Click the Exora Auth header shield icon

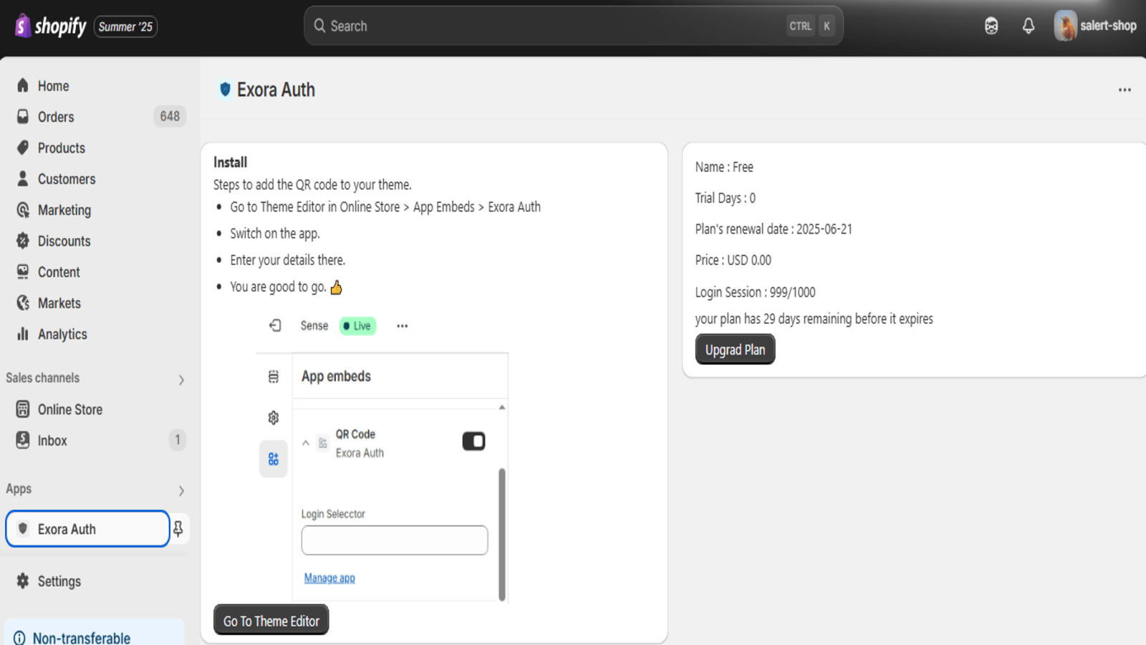click(x=225, y=89)
